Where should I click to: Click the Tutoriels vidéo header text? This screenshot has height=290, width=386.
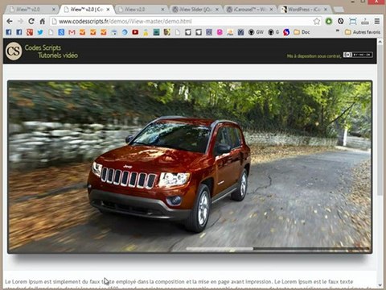click(58, 56)
